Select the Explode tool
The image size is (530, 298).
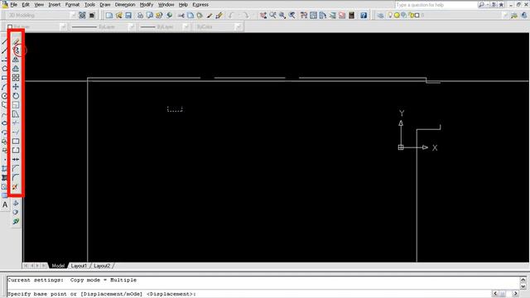click(15, 187)
